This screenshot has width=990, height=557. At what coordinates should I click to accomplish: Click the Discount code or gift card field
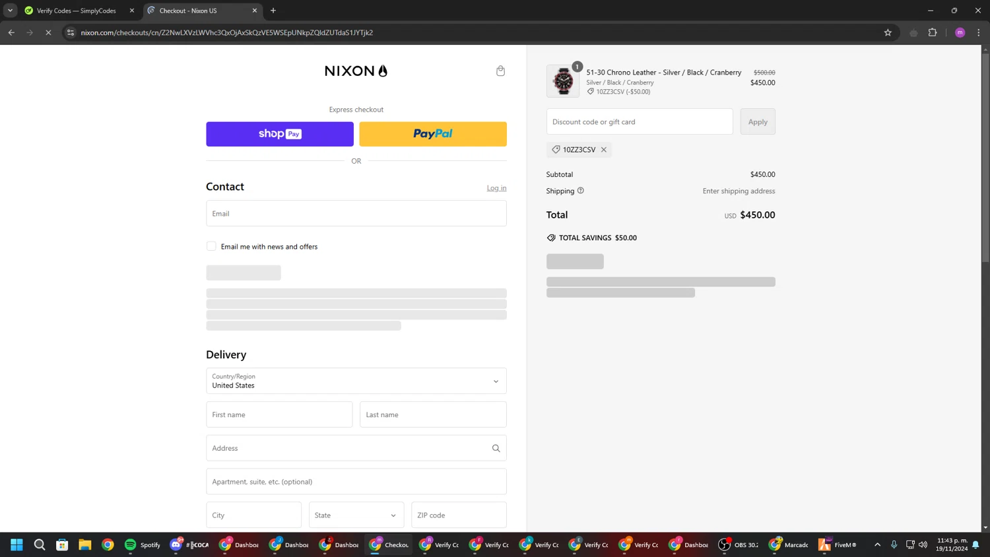[640, 121]
